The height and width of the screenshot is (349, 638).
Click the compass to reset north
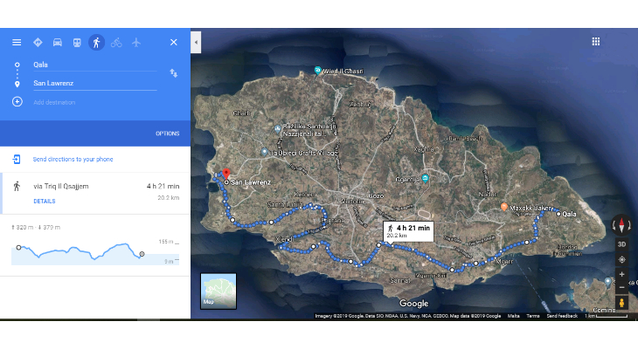pos(621,225)
